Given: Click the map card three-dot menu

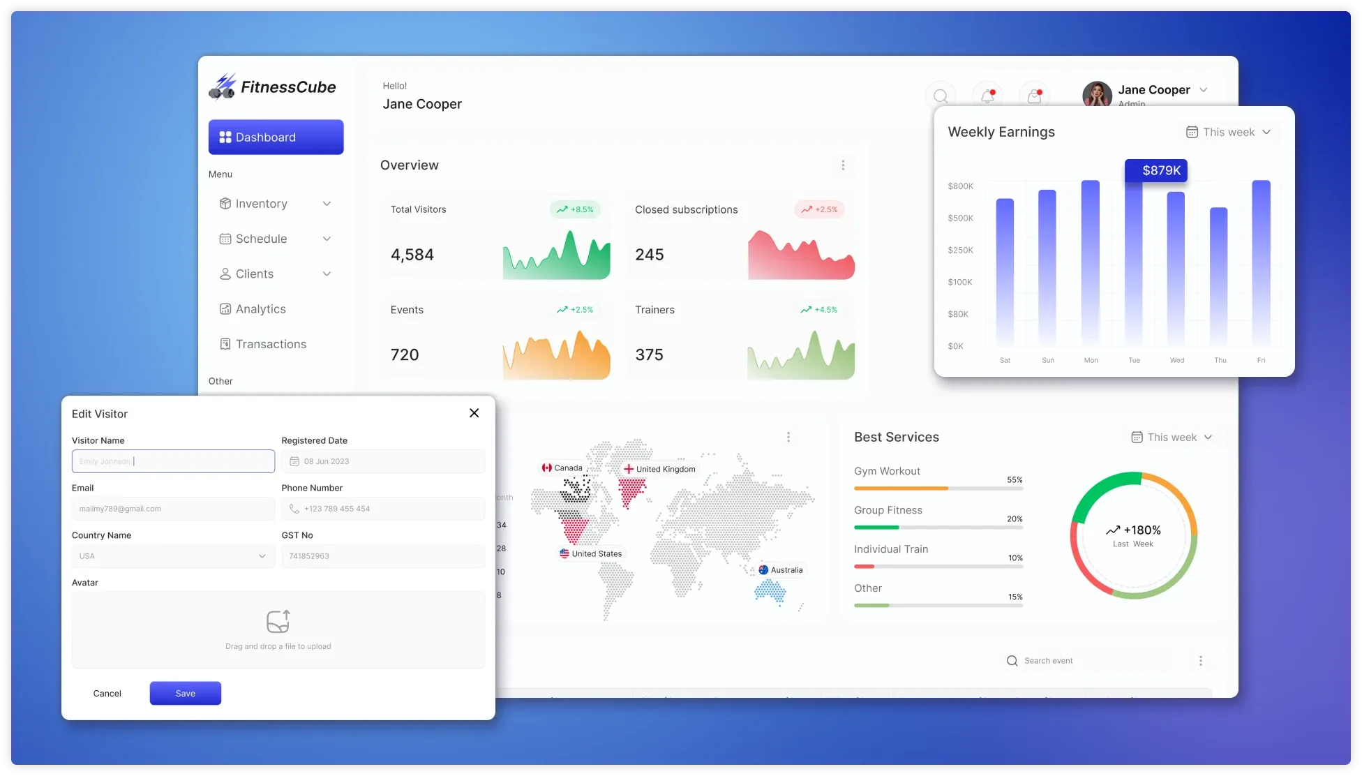Looking at the screenshot, I should point(788,437).
